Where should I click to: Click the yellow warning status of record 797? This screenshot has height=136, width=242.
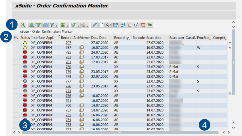[x=25, y=43]
